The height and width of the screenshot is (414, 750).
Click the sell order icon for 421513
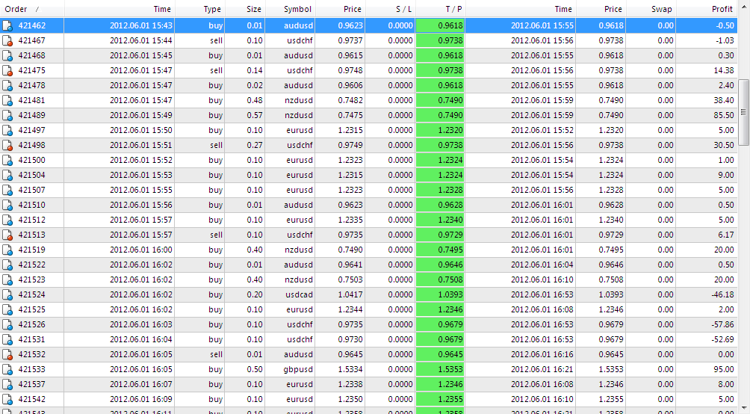point(7,235)
